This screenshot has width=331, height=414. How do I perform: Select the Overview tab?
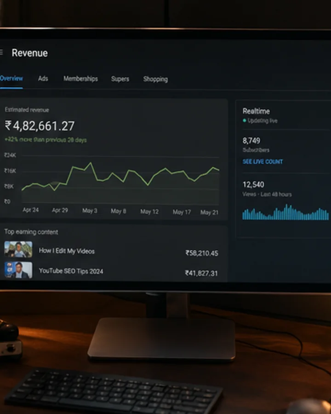click(11, 78)
